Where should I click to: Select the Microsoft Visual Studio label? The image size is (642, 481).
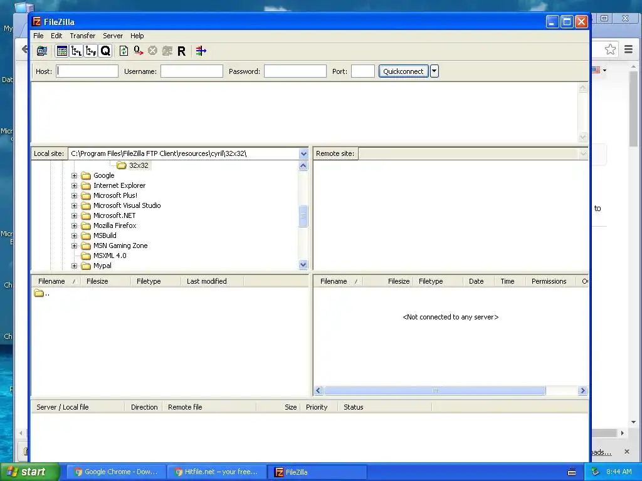(127, 205)
